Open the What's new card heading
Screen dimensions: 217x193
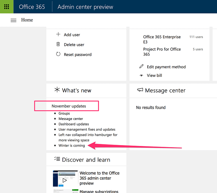[x=77, y=90]
